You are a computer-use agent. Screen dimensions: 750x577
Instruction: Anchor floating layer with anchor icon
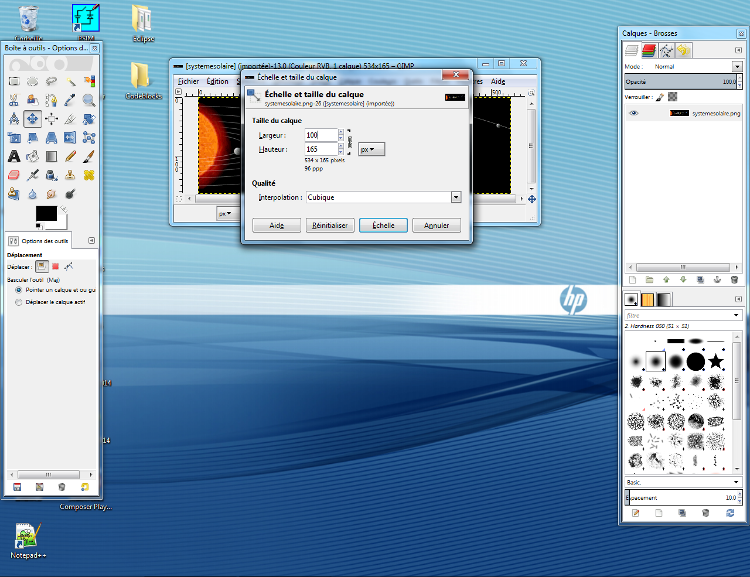tap(717, 280)
